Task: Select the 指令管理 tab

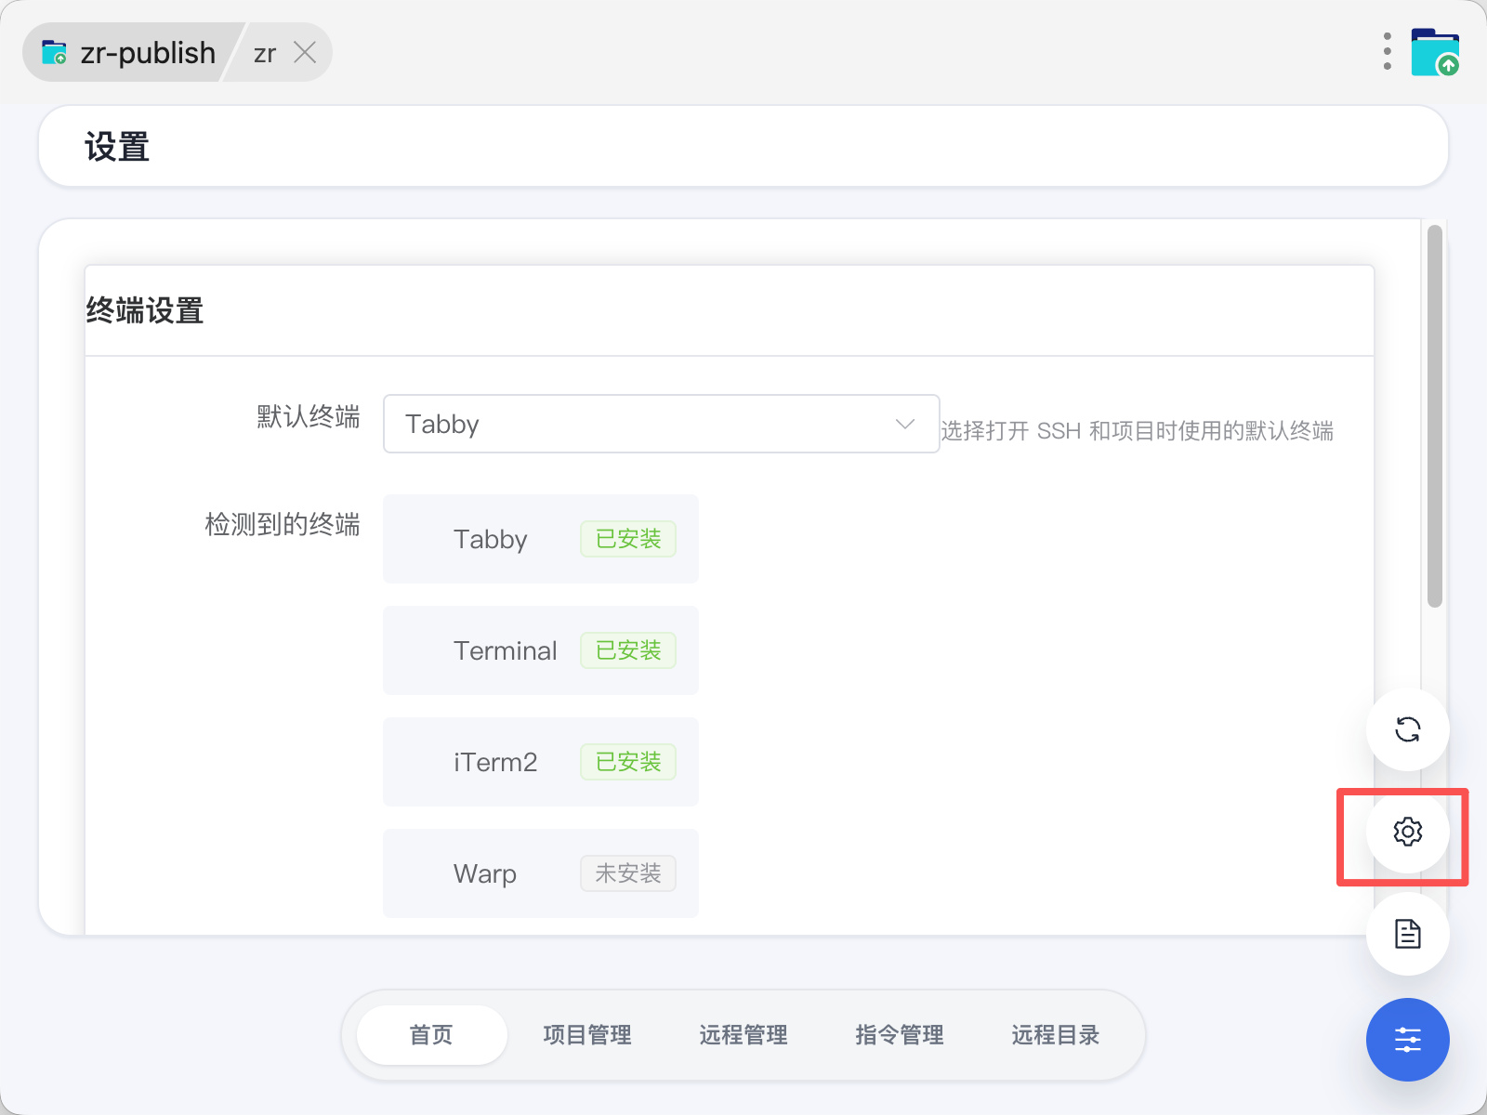Action: click(900, 1035)
